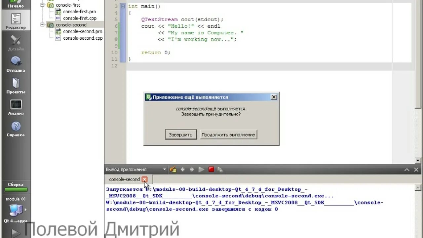Click line number 12 in the gutter
Viewport: 423px width, 238px height.
(114, 66)
